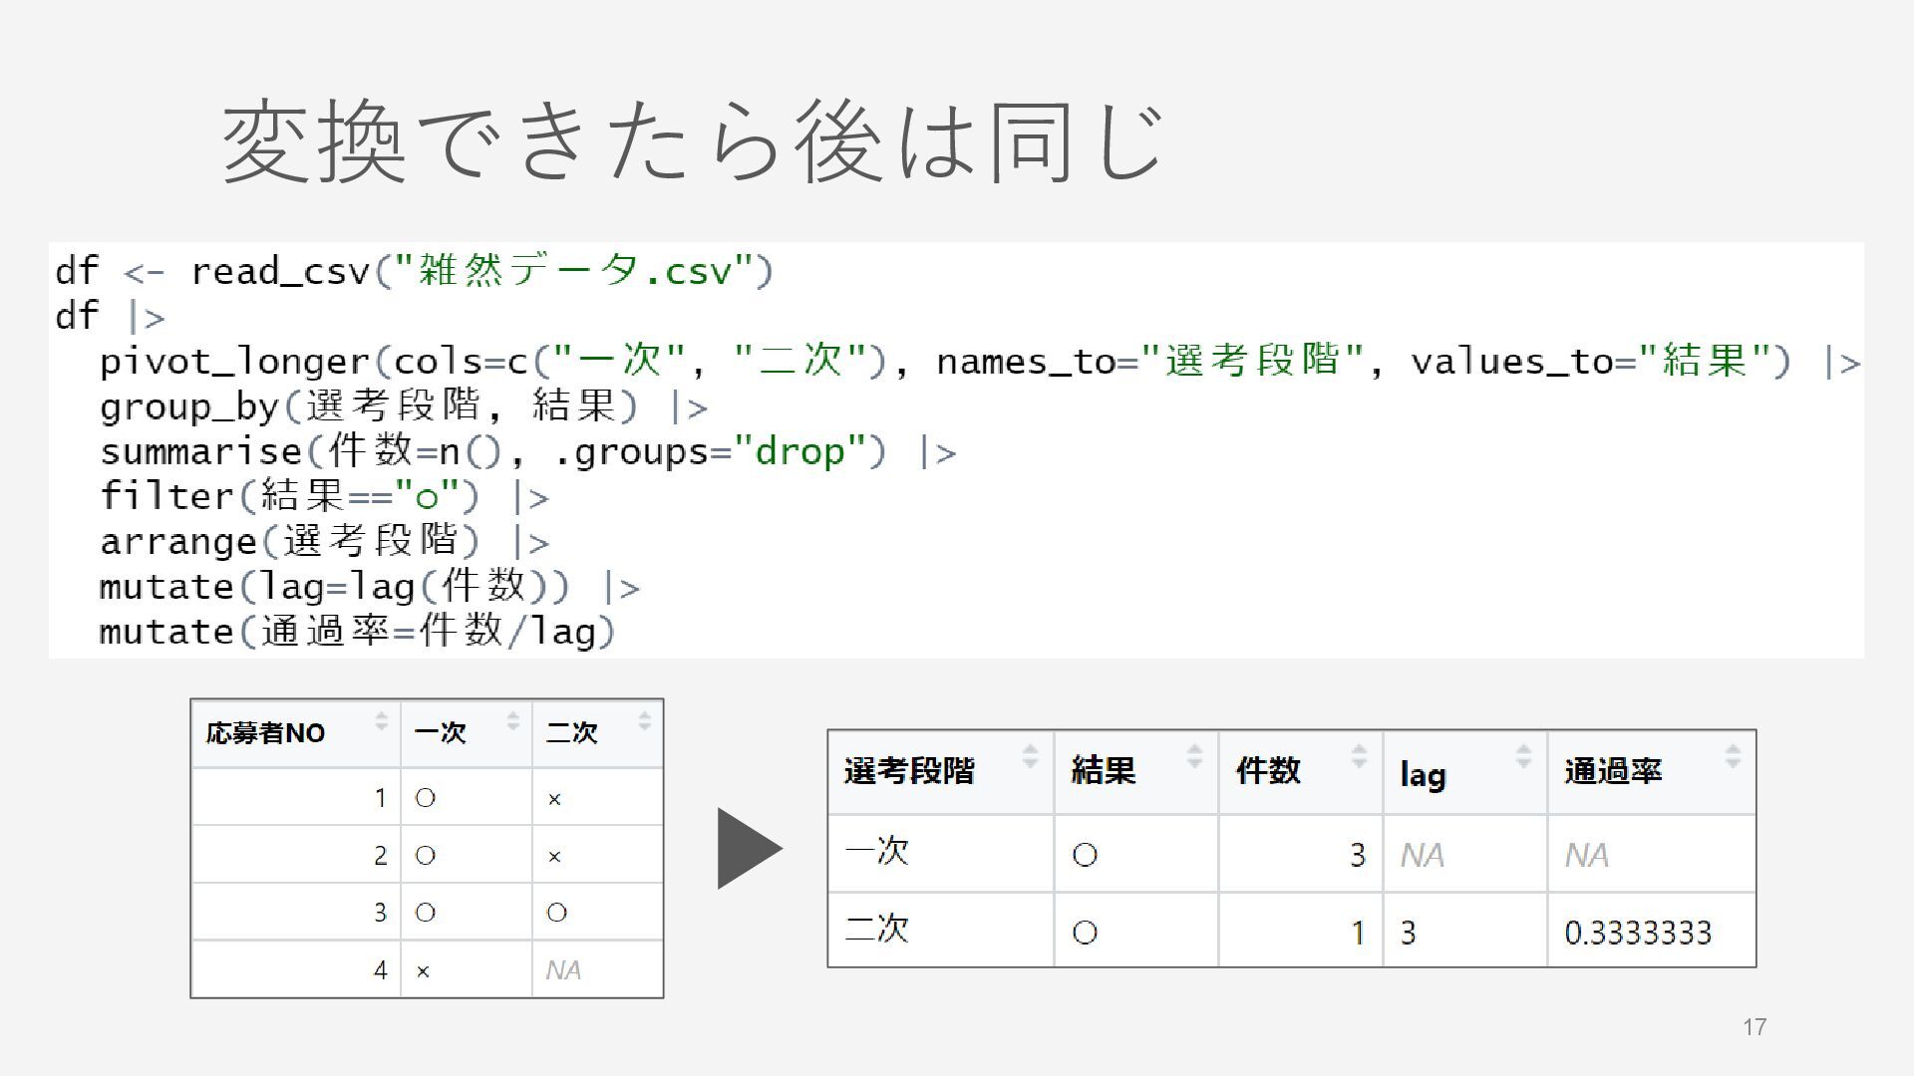Click the group_by code line
The width and height of the screenshot is (1914, 1076).
(404, 406)
